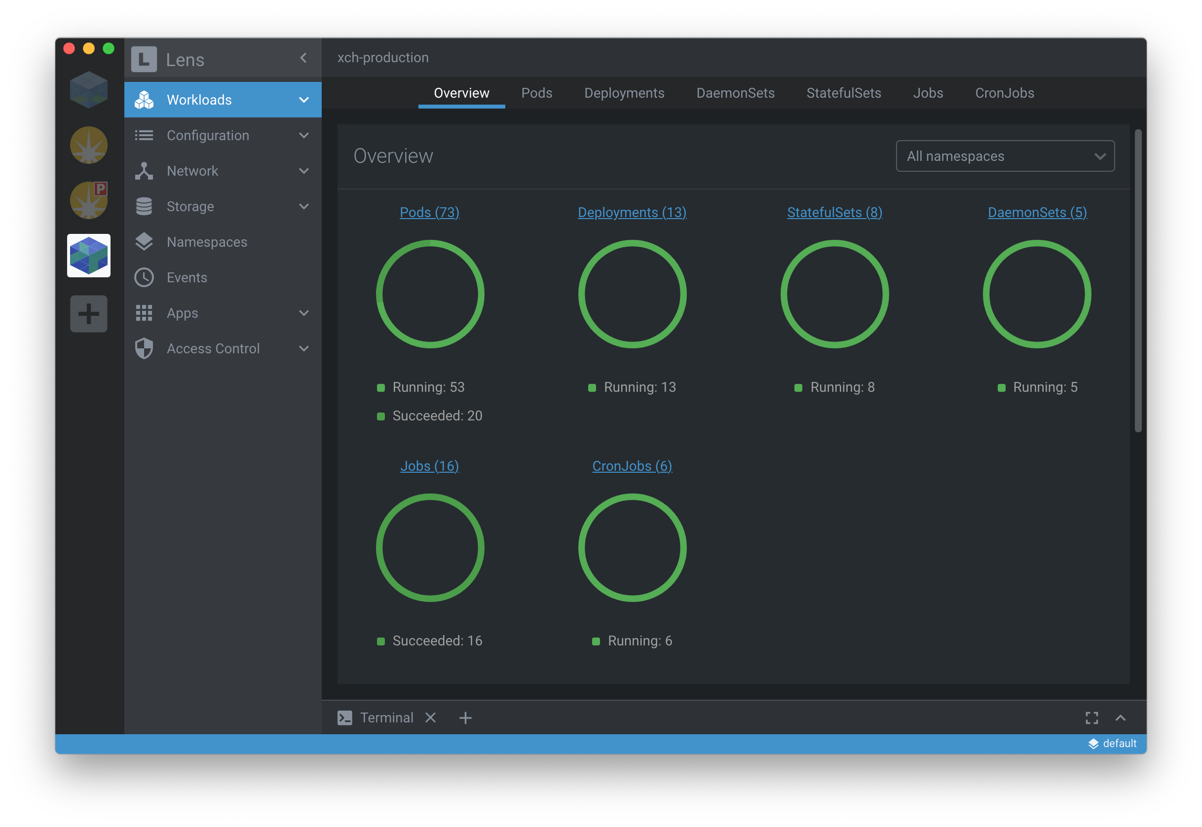Open the All namespaces dropdown
Viewport: 1202px width, 827px height.
click(x=1005, y=156)
